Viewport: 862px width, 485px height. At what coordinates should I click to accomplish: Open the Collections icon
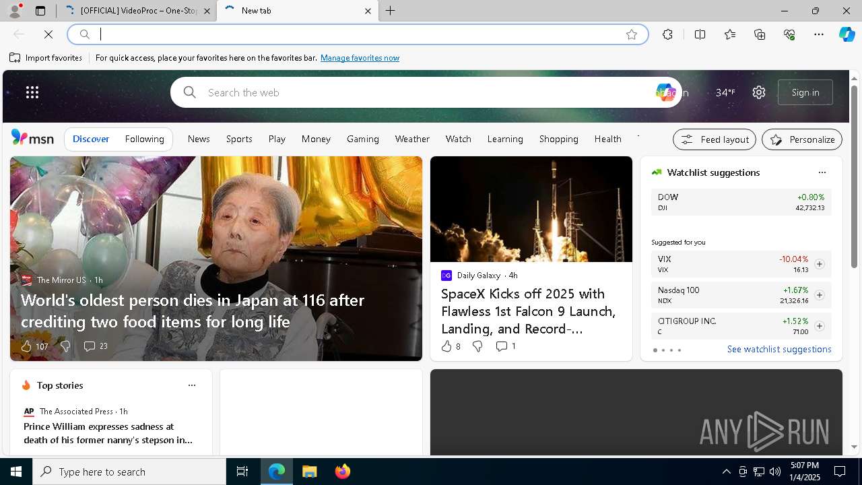pyautogui.click(x=760, y=34)
